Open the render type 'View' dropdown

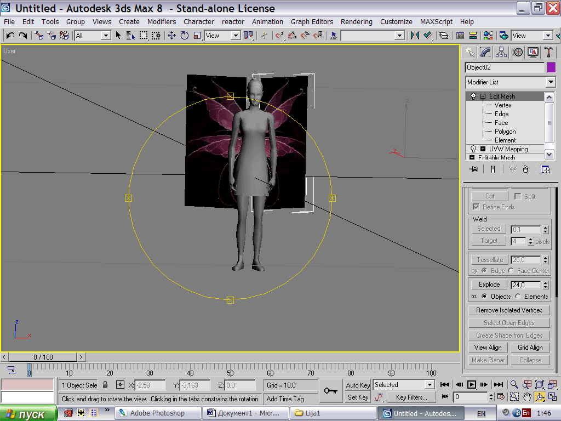pyautogui.click(x=548, y=36)
